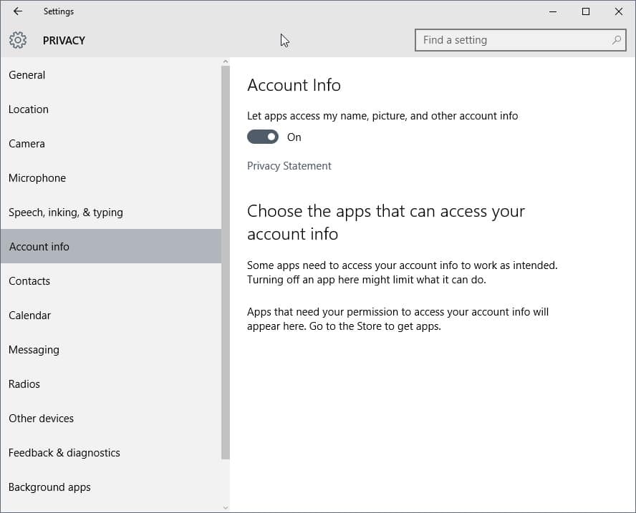Select the Account info sidebar item

click(39, 247)
